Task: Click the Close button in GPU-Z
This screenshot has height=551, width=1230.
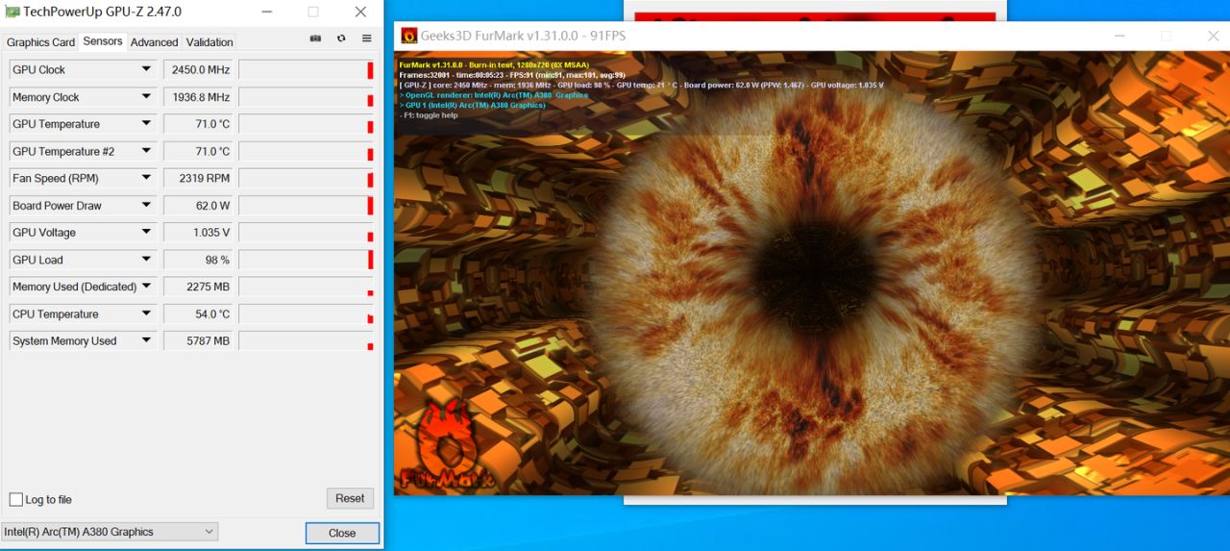Action: click(342, 533)
